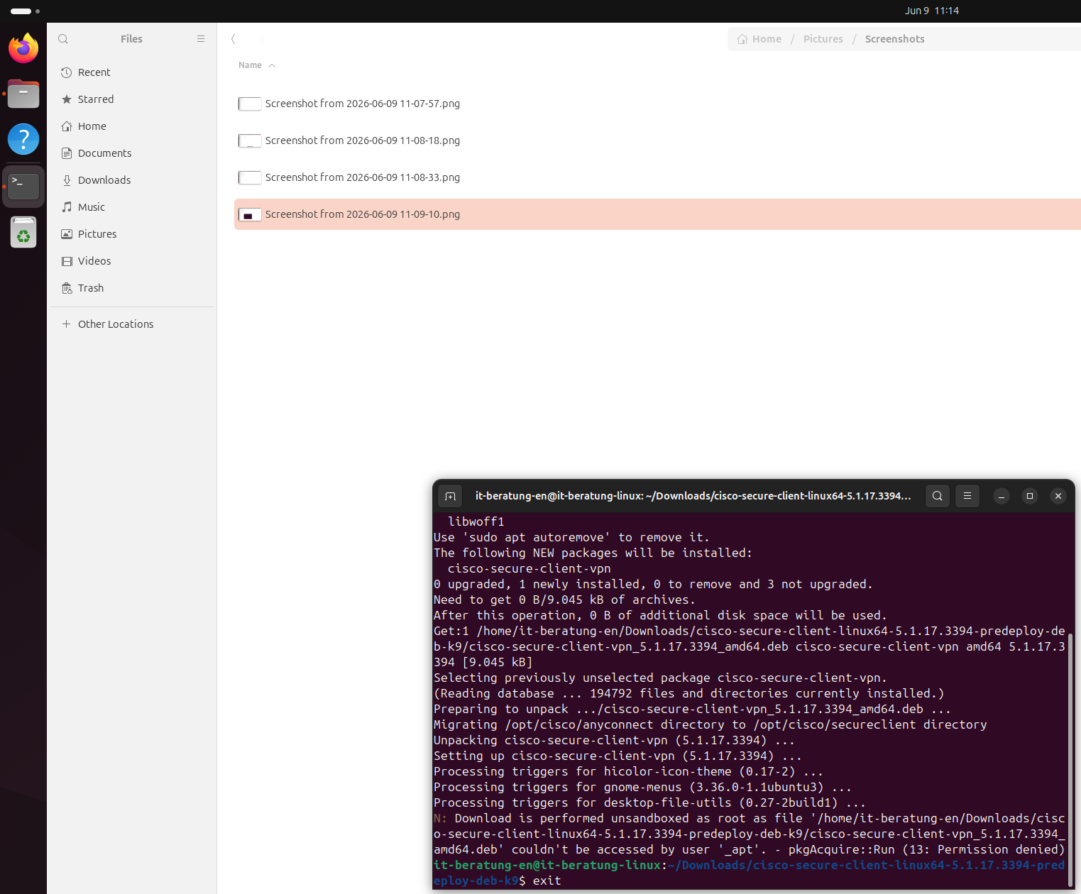
Task: Minimize the Terminal window
Action: coord(1002,496)
